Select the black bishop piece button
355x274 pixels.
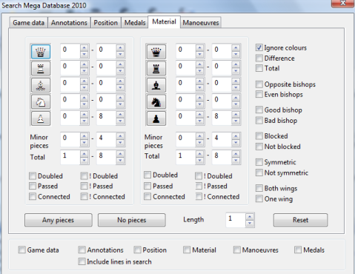coord(156,85)
